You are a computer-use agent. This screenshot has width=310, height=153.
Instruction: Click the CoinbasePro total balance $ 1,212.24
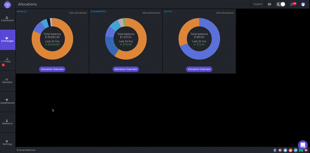(x=126, y=37)
